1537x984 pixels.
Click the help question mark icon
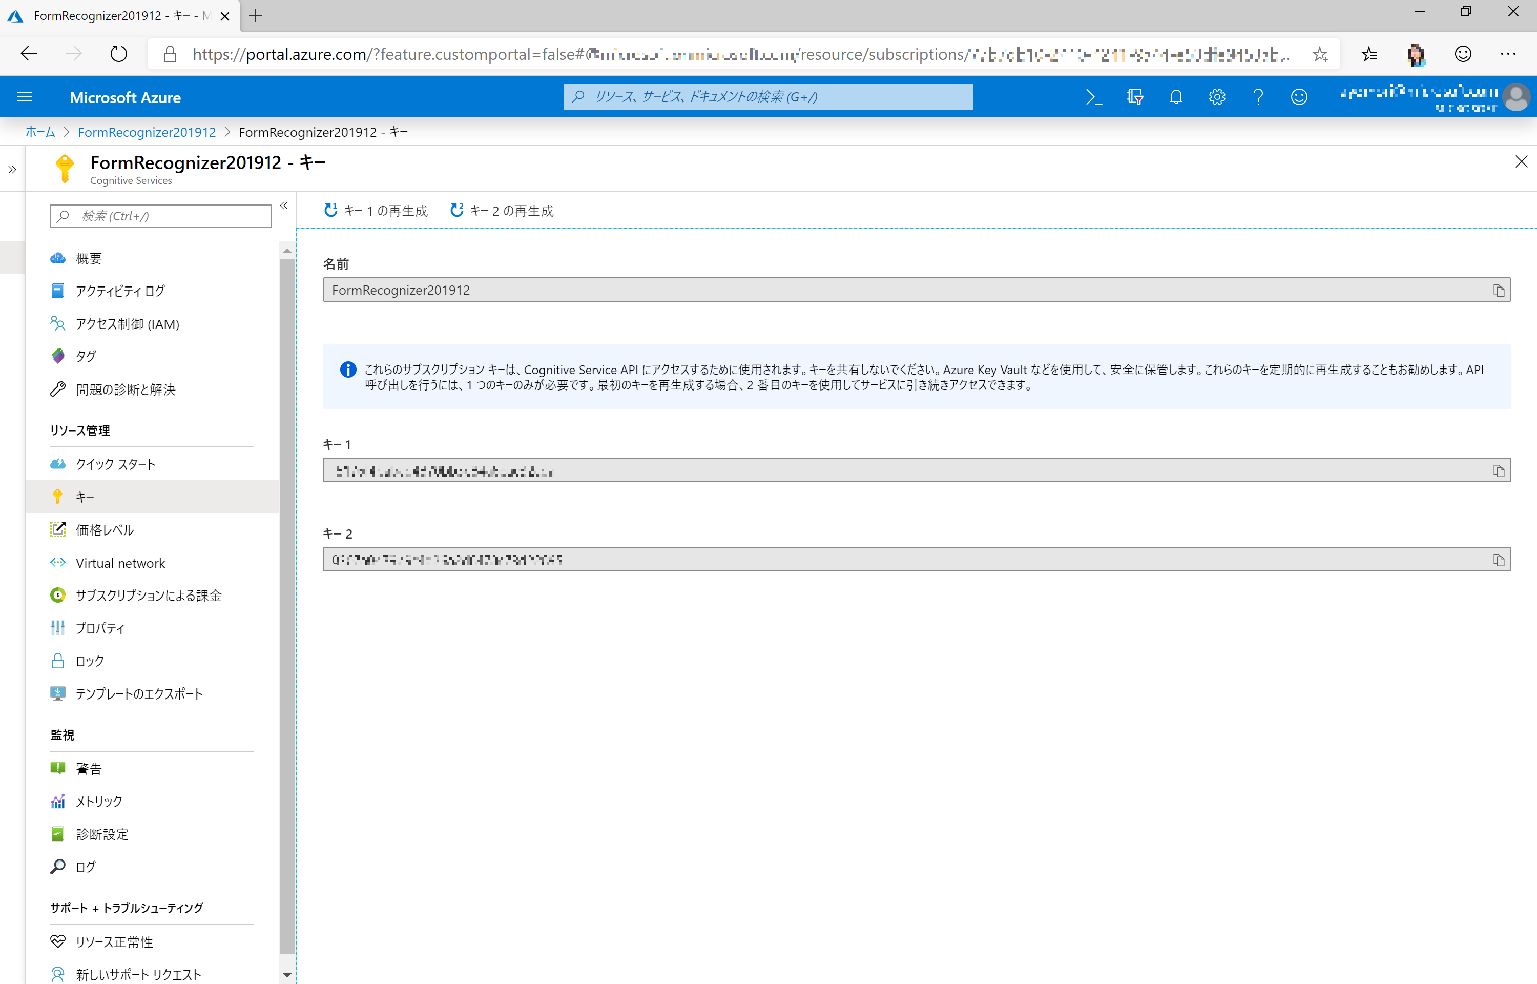point(1258,97)
